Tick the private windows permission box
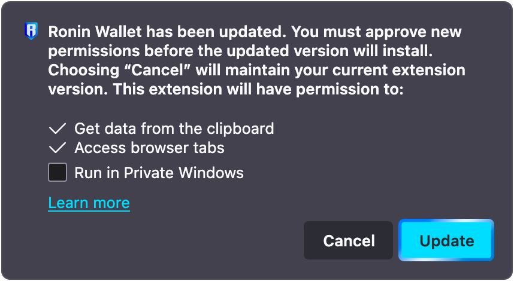The height and width of the screenshot is (281, 514). point(58,172)
